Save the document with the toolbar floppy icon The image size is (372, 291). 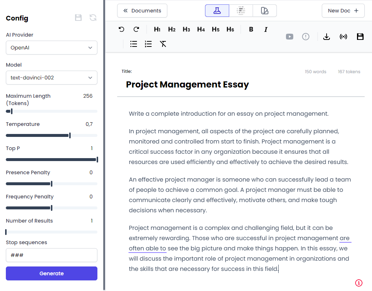360,37
